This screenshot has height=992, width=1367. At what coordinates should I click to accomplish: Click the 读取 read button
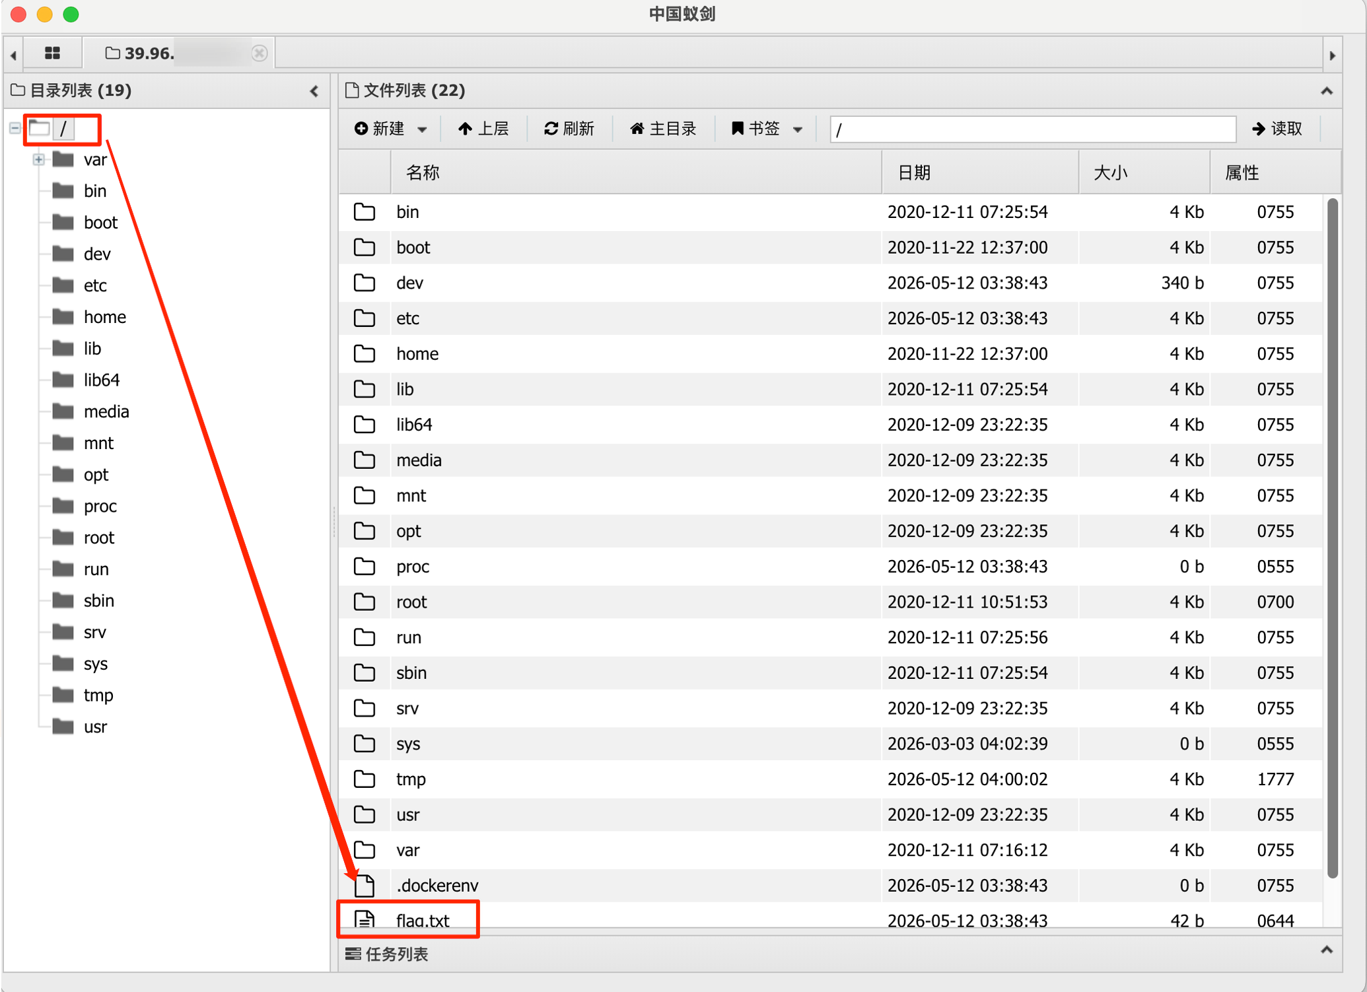point(1277,129)
